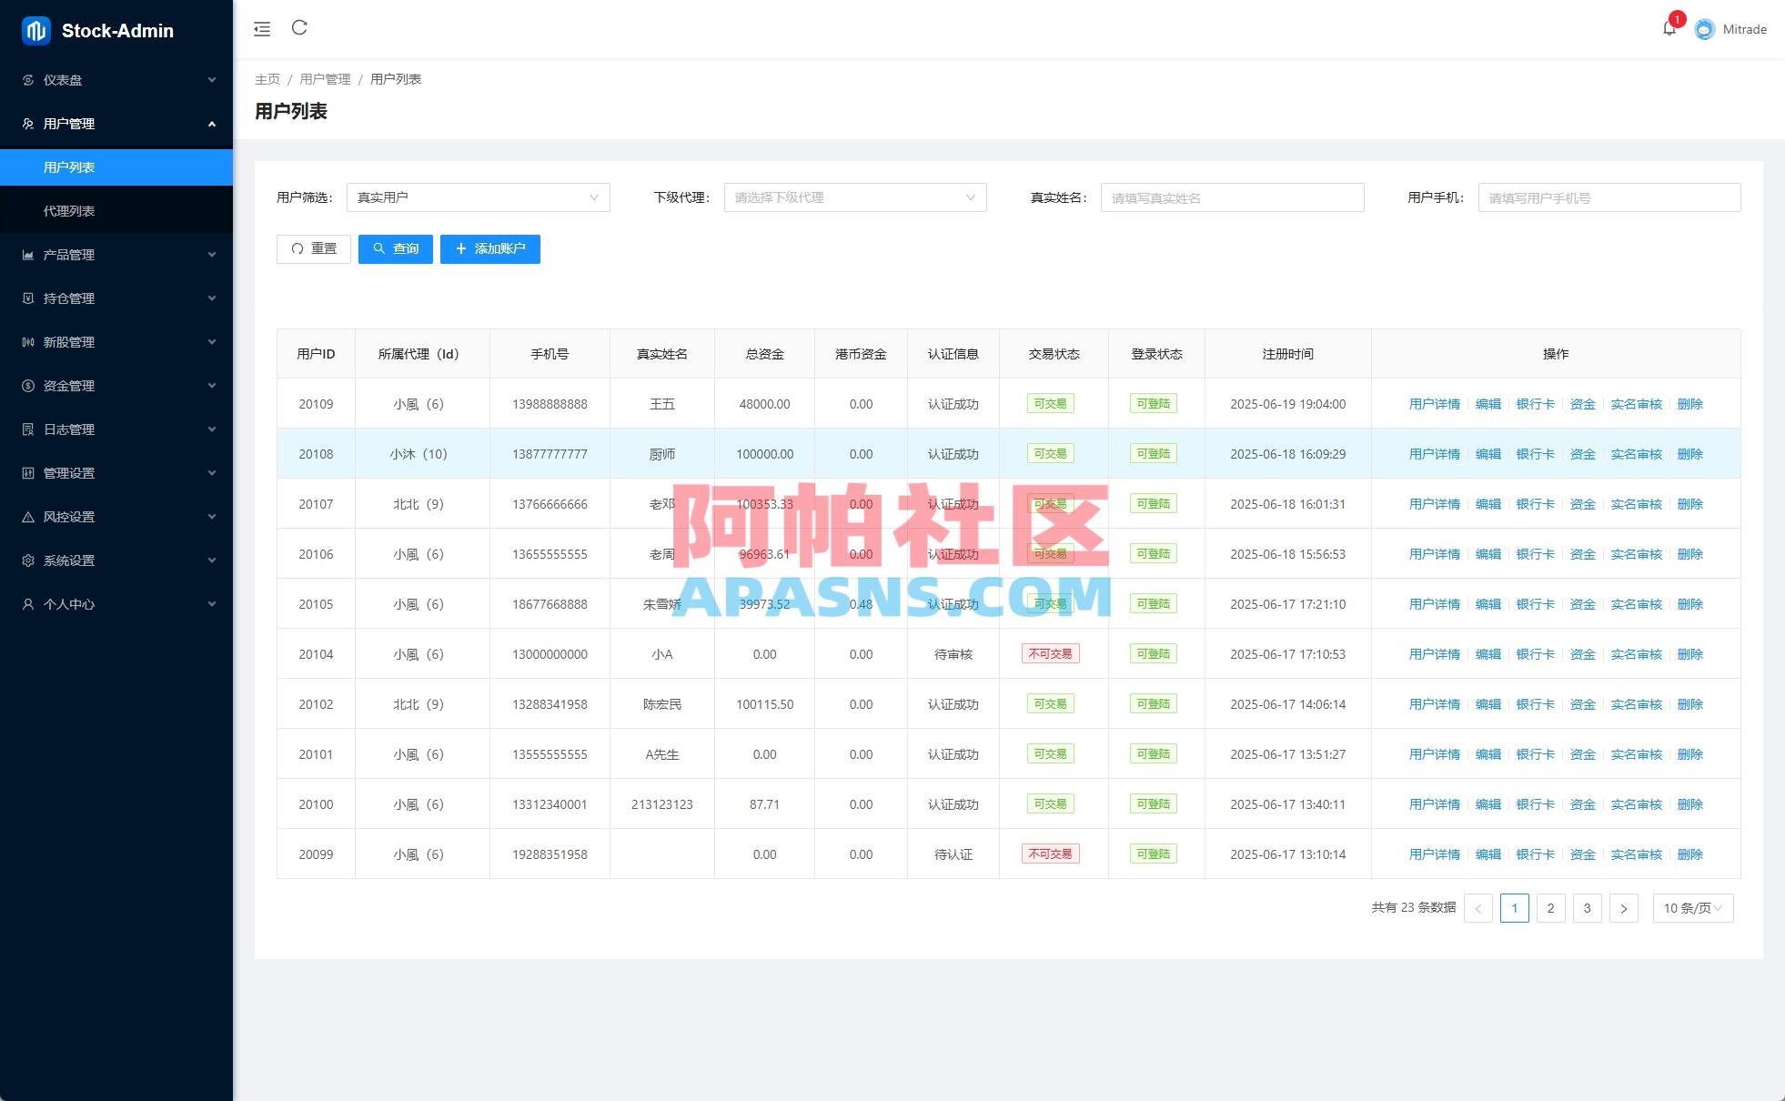Click the 添加账户 button

tap(490, 249)
